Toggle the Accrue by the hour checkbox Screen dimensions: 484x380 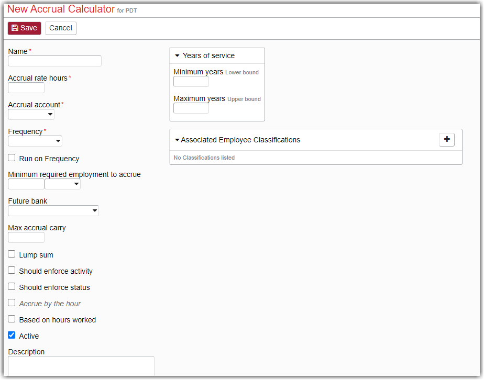pos(12,303)
